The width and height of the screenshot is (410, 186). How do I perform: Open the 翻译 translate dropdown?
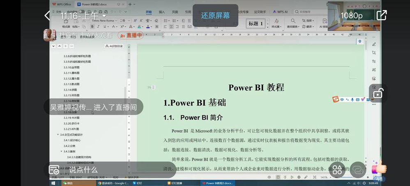pyautogui.click(x=308, y=27)
